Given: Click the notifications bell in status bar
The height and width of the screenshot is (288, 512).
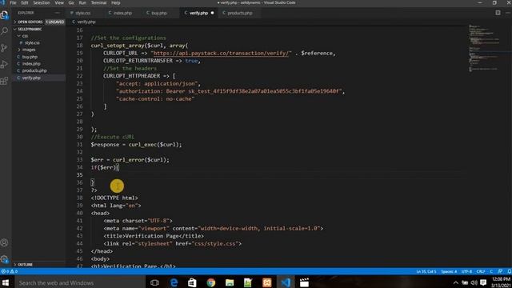Looking at the screenshot, I should 509,271.
